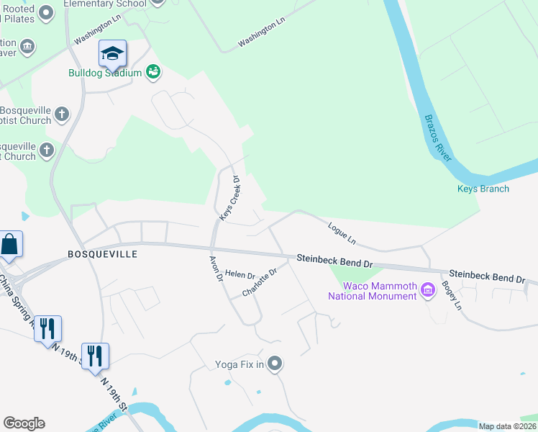This screenshot has height=432, width=538.
Task: Click the Waco Mammoth National Monument label
Action: coord(373,291)
